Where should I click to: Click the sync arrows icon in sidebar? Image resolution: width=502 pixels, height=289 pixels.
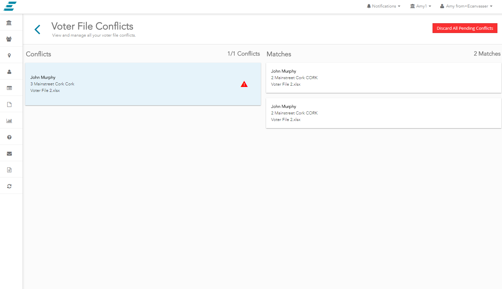click(x=9, y=186)
